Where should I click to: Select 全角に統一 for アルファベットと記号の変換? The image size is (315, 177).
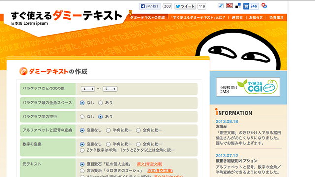coord(138,130)
